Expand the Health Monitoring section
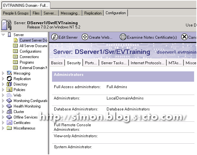The image size is (197, 155). point(3,106)
